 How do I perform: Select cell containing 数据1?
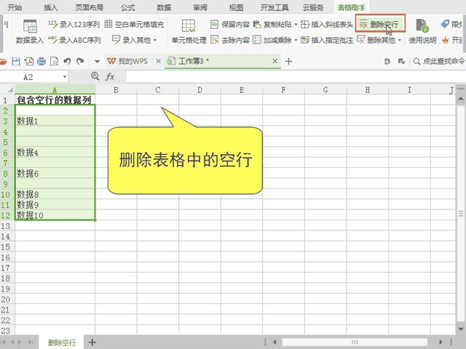point(55,121)
